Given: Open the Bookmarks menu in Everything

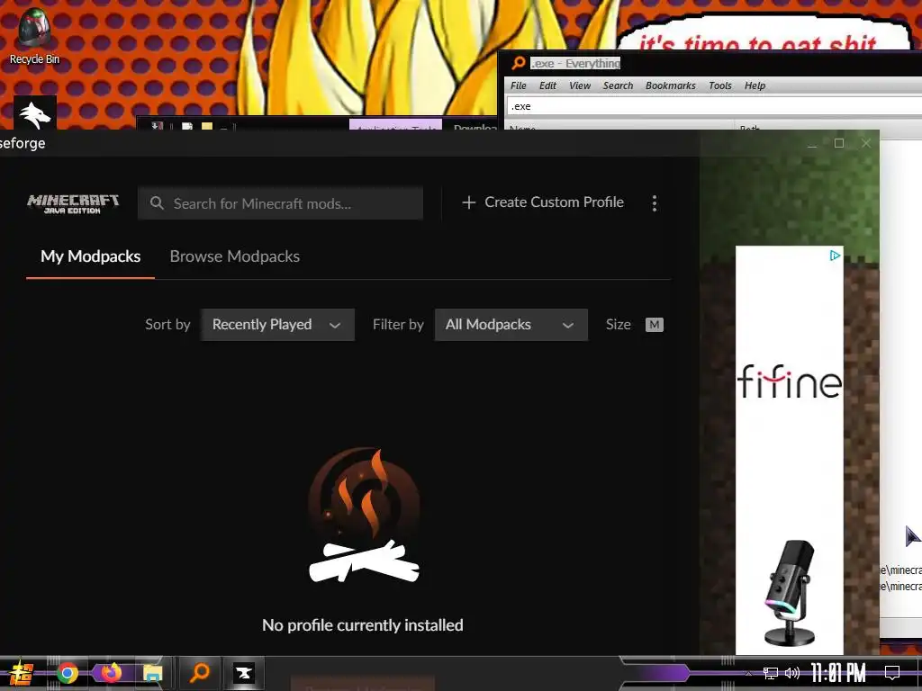Looking at the screenshot, I should 670,85.
